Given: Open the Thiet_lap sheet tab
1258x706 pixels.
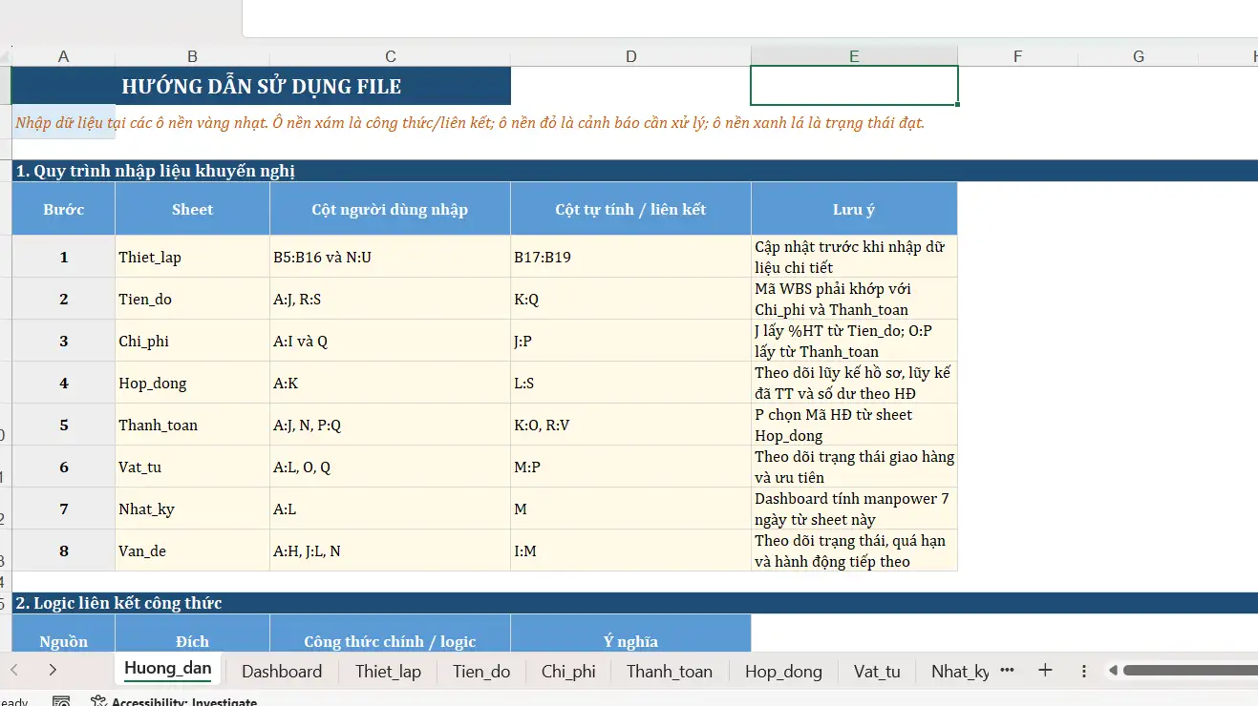Looking at the screenshot, I should point(388,672).
